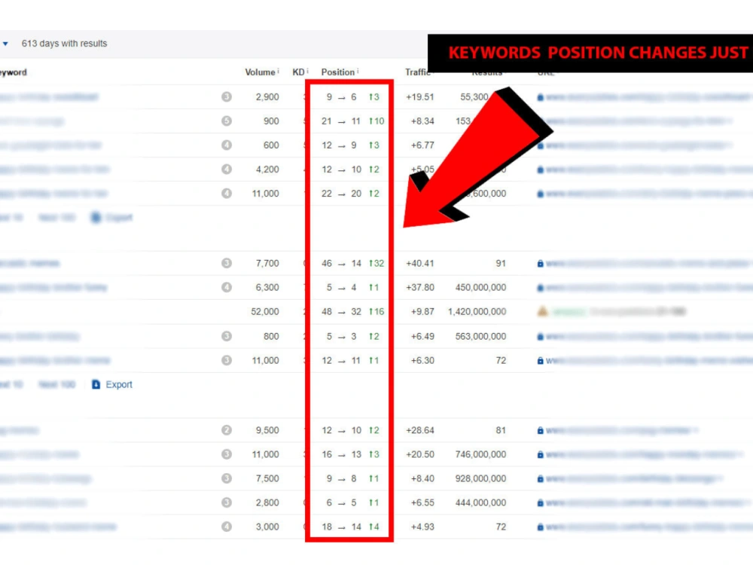This screenshot has height=565, width=753.
Task: Click the '+40.41' traffic value
Action: [x=419, y=263]
